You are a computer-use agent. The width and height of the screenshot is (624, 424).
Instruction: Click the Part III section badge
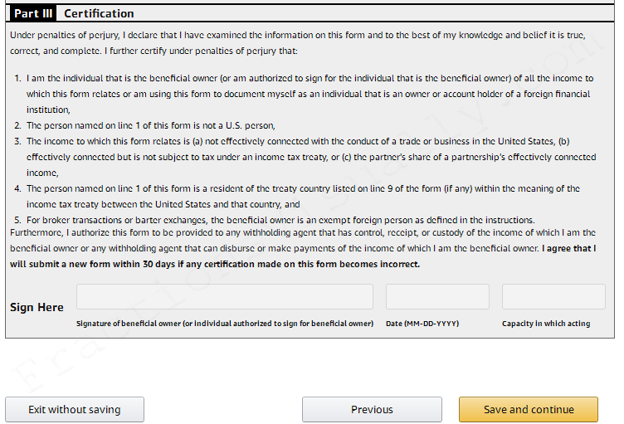[x=33, y=13]
